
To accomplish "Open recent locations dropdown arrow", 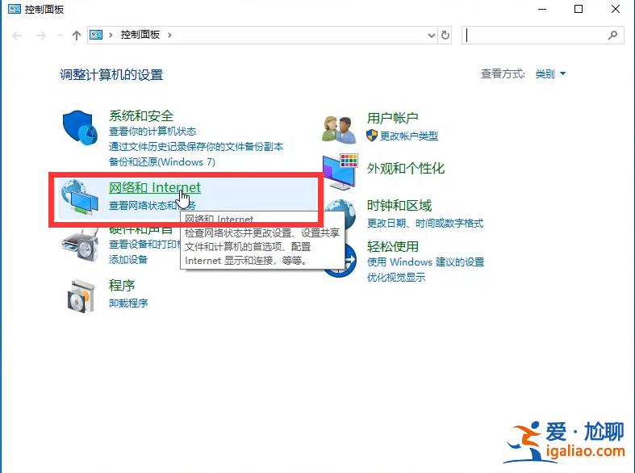I will (60, 36).
